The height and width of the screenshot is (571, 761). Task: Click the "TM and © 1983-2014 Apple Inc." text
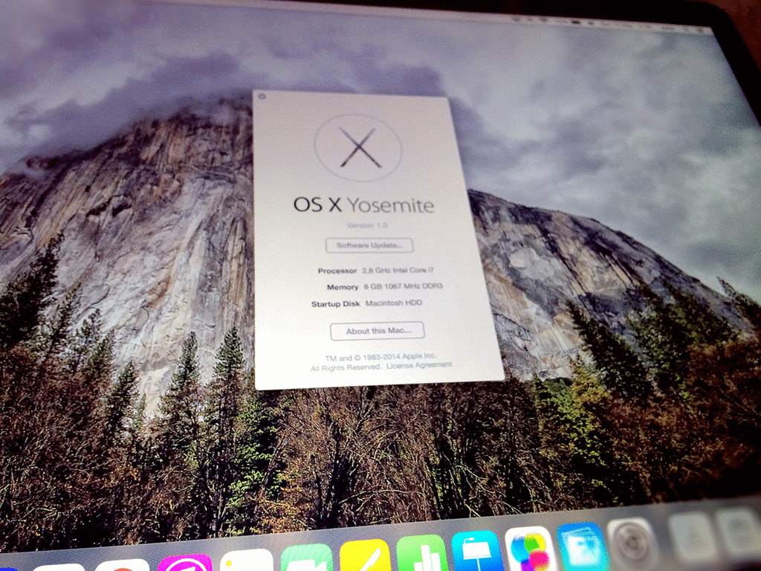click(x=380, y=357)
